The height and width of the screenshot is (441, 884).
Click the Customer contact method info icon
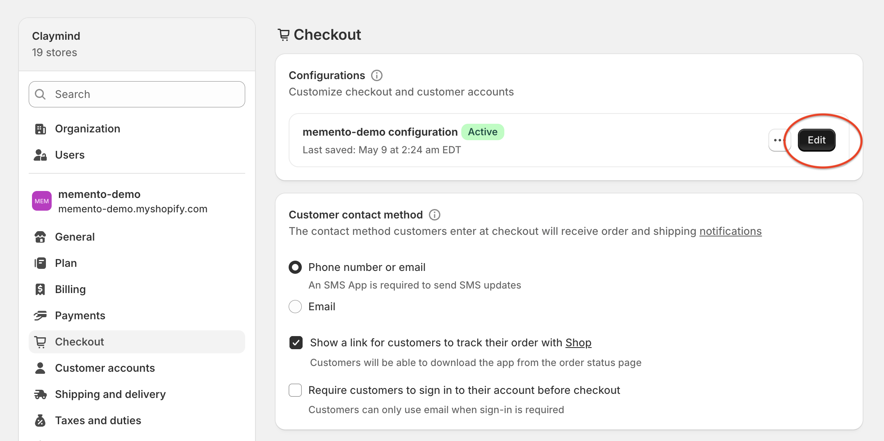click(435, 215)
